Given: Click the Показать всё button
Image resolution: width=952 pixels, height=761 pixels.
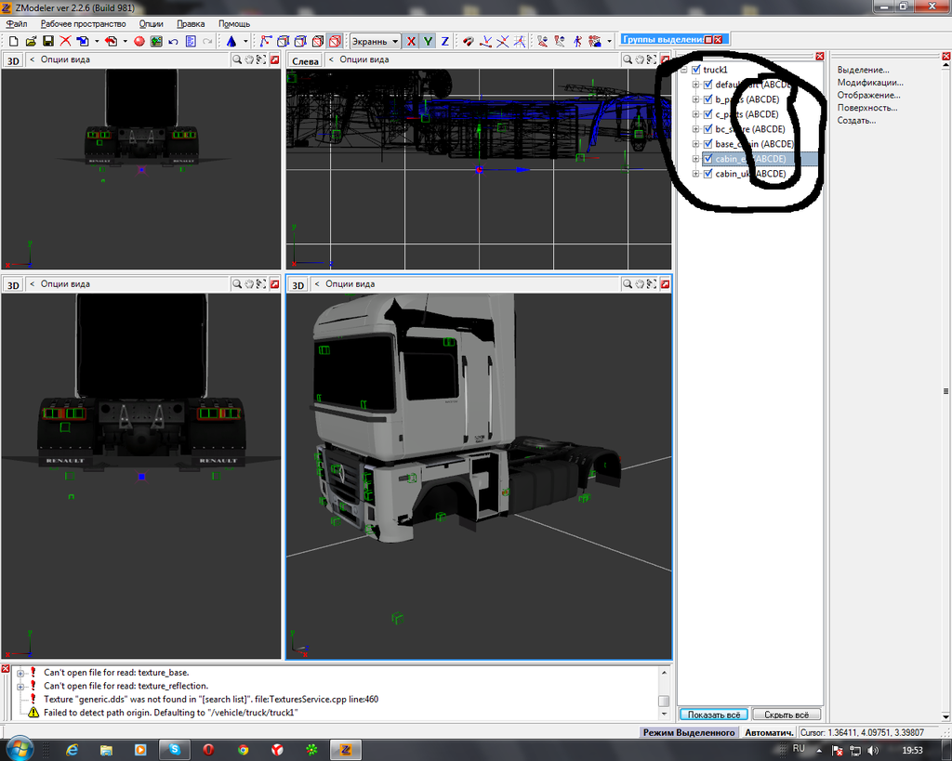Looking at the screenshot, I should 711,715.
